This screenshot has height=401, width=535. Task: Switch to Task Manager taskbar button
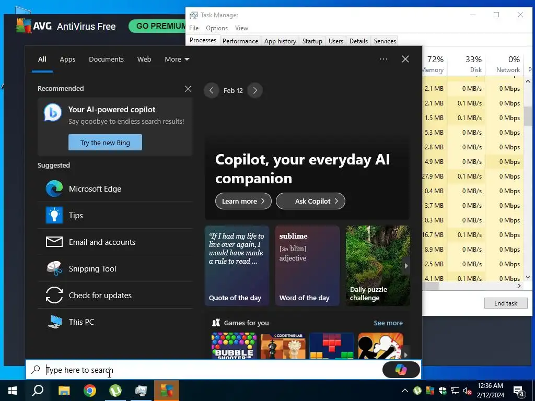tap(141, 391)
